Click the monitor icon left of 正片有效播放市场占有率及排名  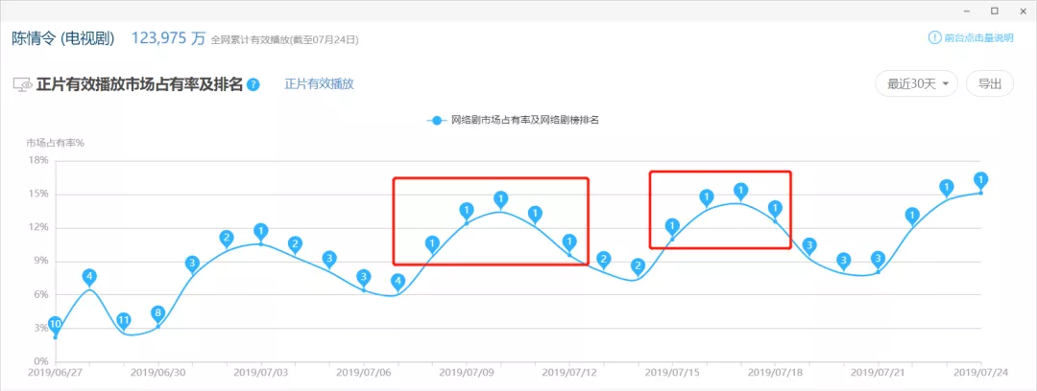(22, 84)
